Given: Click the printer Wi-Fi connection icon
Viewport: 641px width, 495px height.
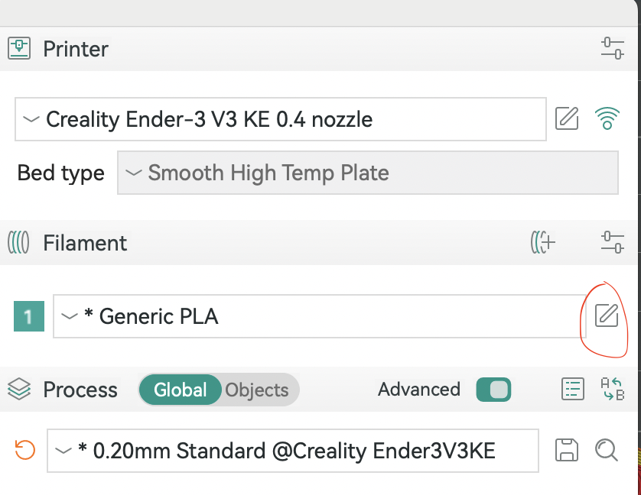Looking at the screenshot, I should pyautogui.click(x=607, y=119).
